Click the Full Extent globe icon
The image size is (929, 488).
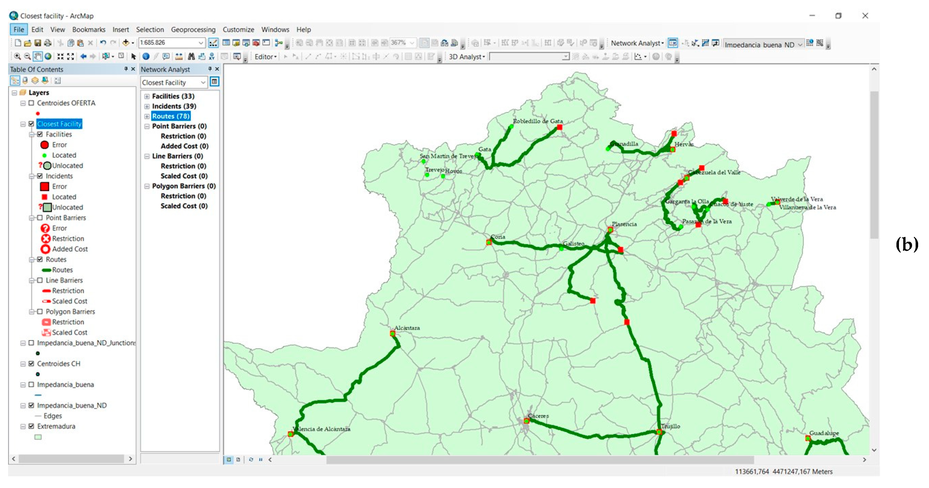tap(48, 56)
